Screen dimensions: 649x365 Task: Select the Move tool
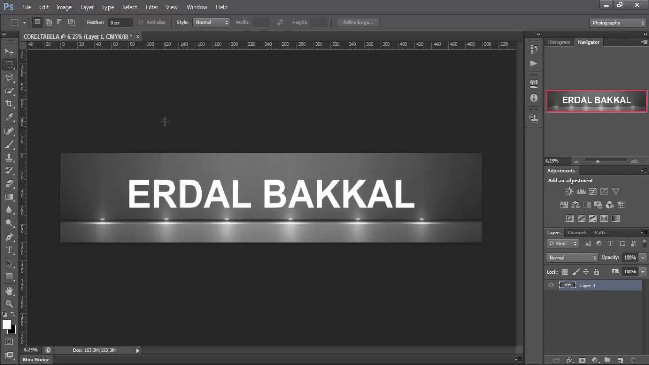(9, 51)
